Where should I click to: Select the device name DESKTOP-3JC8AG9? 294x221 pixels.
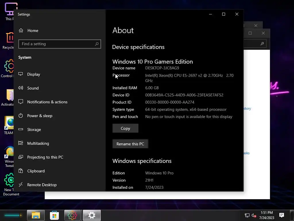(x=162, y=68)
